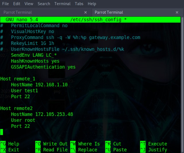Place cursor on the 'Host remote_1' line
184x153 pixels.
17,79
